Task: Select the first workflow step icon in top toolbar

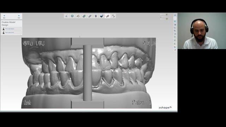Action: pos(67,16)
